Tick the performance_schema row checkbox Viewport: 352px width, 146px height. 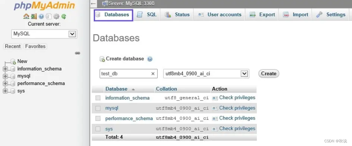coord(98,118)
